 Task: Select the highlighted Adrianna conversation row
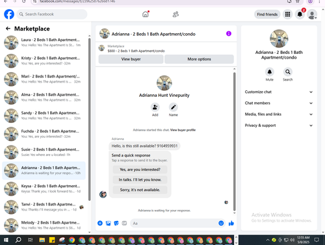[x=44, y=170]
